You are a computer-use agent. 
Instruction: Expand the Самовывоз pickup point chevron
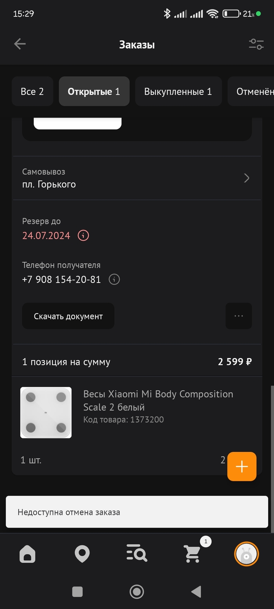[x=247, y=178]
